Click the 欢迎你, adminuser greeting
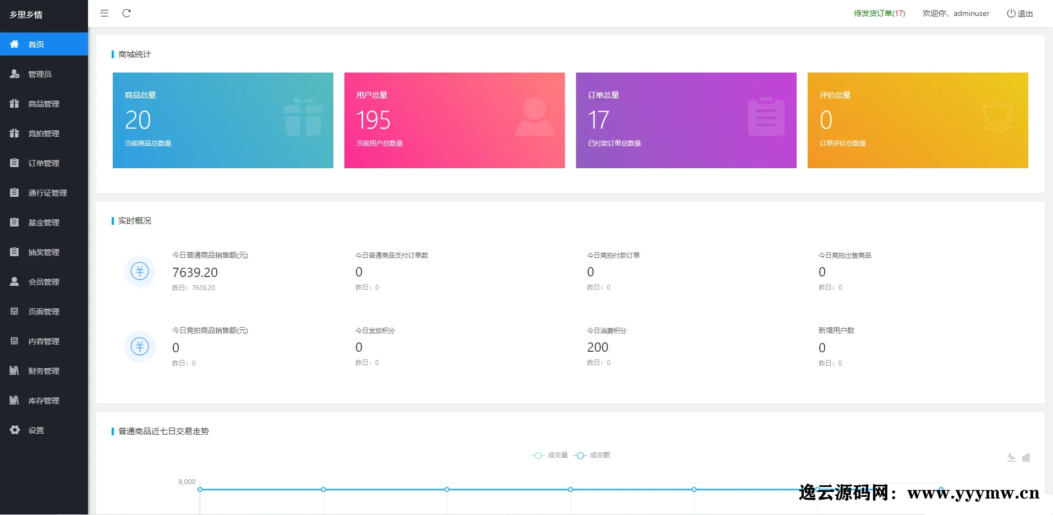The width and height of the screenshot is (1053, 515). pyautogui.click(x=956, y=13)
